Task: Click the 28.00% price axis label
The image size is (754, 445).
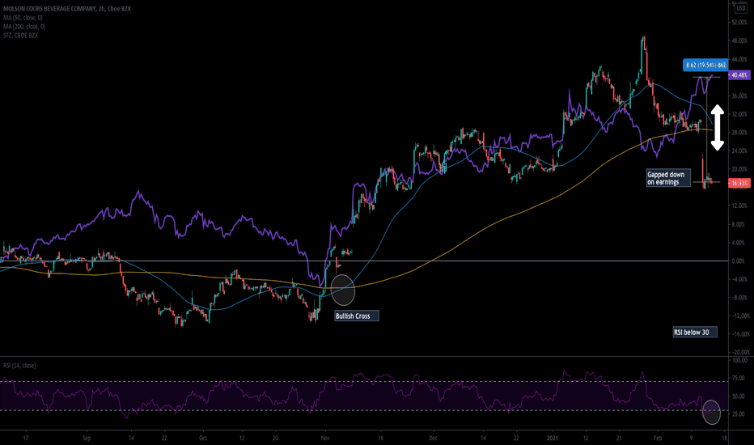Action: pos(739,133)
